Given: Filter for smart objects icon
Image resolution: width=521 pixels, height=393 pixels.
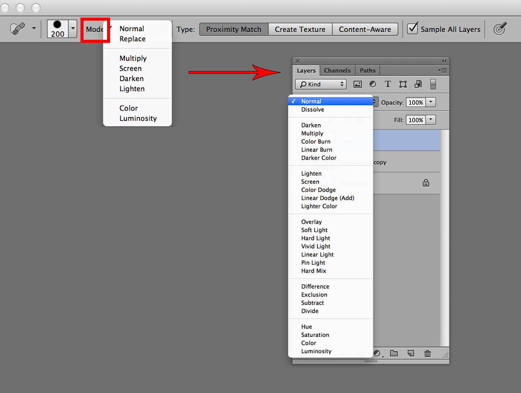Looking at the screenshot, I should tap(418, 84).
